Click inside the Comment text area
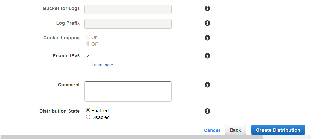The height and width of the screenshot is (139, 311). pyautogui.click(x=128, y=91)
